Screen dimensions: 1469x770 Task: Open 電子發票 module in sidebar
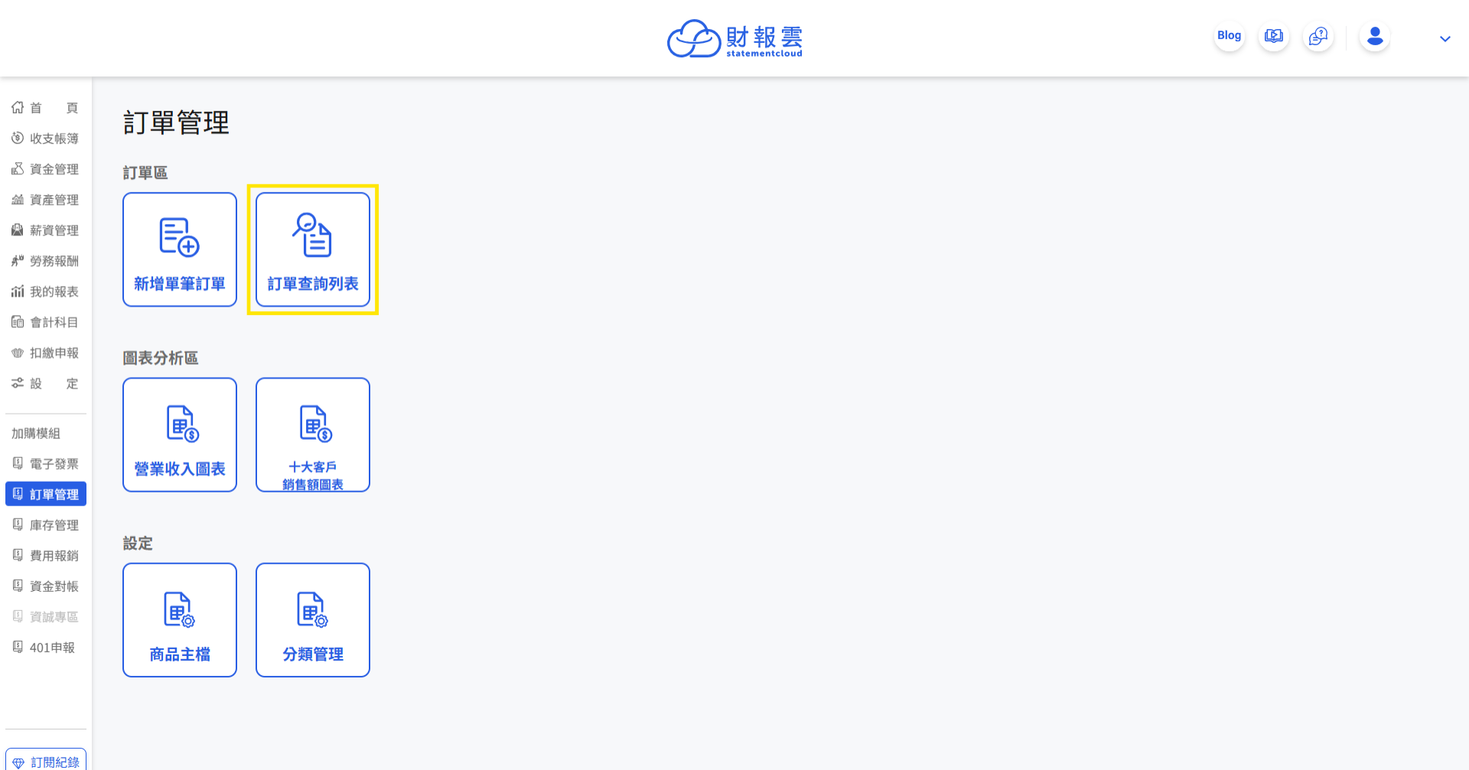coord(46,463)
